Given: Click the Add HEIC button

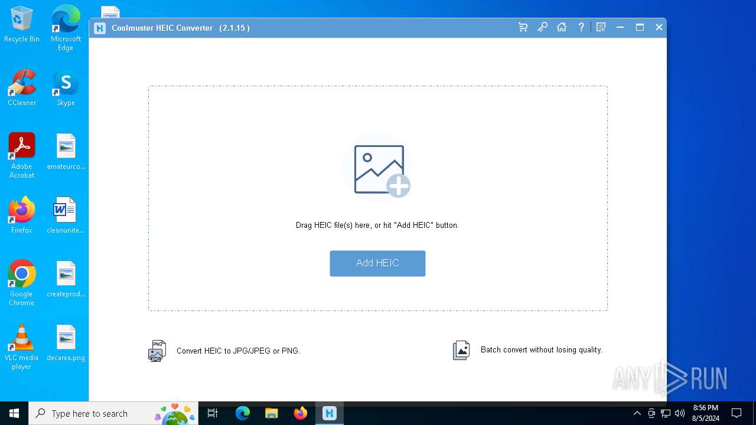Looking at the screenshot, I should coord(377,263).
